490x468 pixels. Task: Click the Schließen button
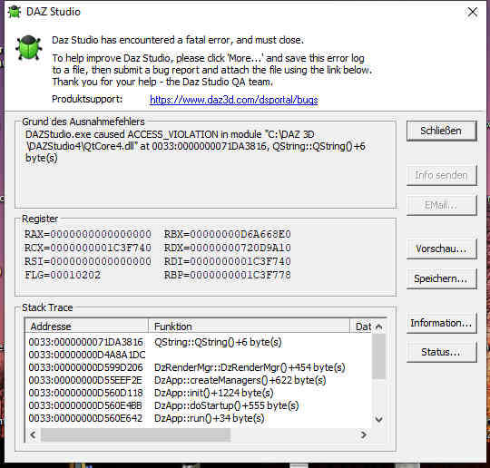441,131
